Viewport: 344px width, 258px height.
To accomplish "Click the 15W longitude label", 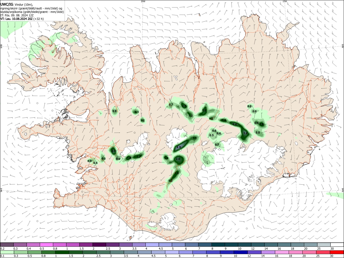I will pyautogui.click(x=285, y=1).
